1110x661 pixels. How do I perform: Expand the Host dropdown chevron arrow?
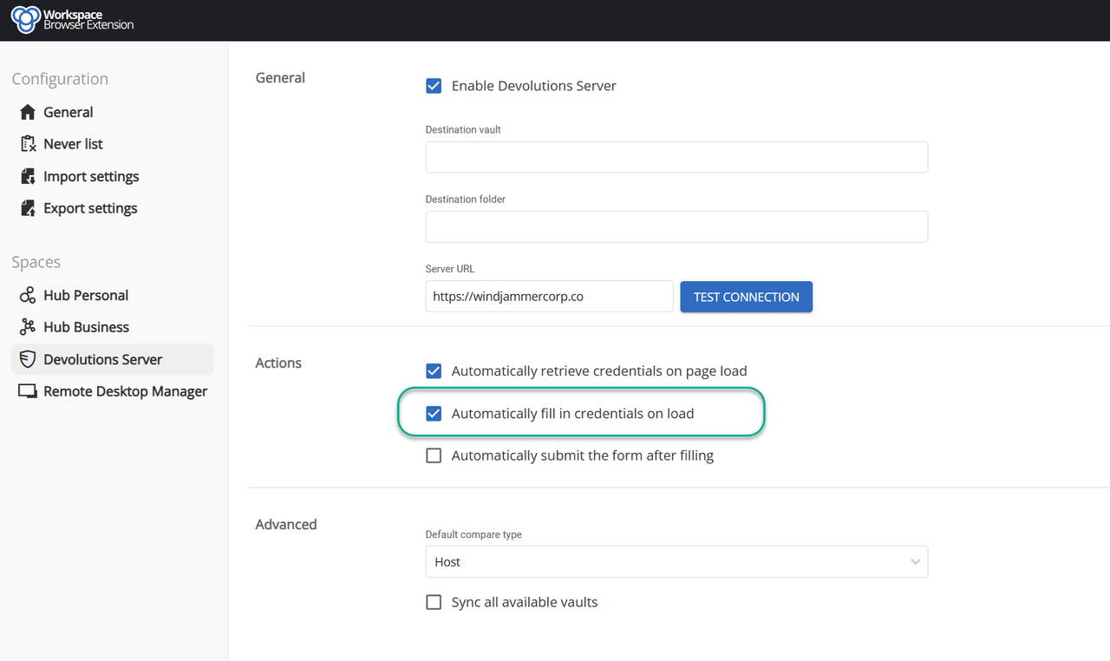915,562
